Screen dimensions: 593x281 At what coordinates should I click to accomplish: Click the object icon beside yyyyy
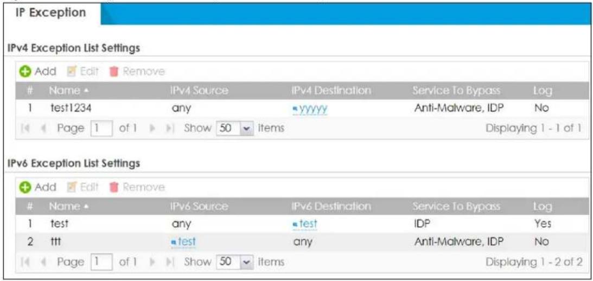295,108
